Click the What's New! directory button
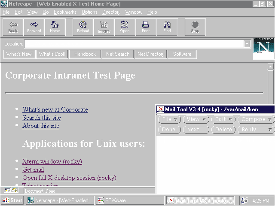275x206 pixels. [19, 54]
